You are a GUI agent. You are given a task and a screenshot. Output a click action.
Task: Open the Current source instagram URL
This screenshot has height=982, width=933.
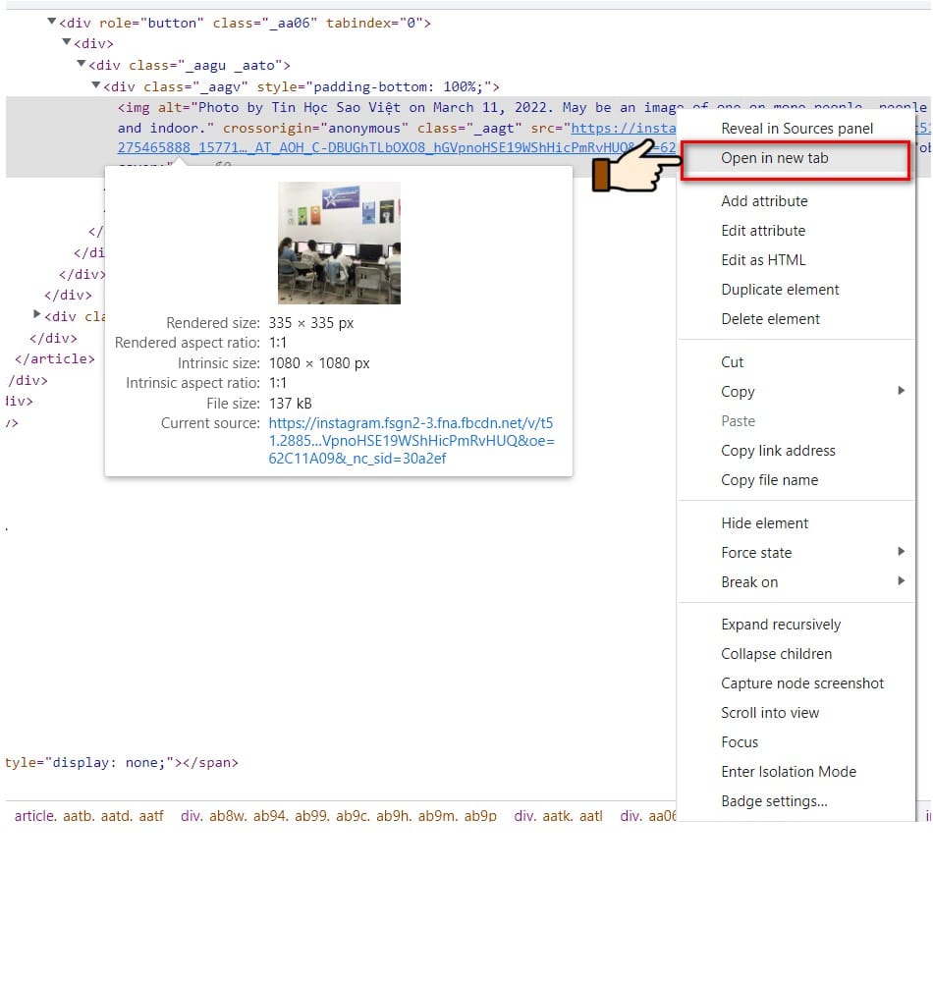click(412, 441)
